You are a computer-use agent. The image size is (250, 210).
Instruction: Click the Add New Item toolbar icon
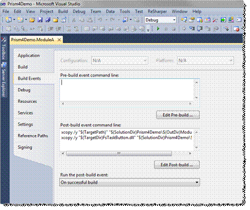tap(20, 20)
